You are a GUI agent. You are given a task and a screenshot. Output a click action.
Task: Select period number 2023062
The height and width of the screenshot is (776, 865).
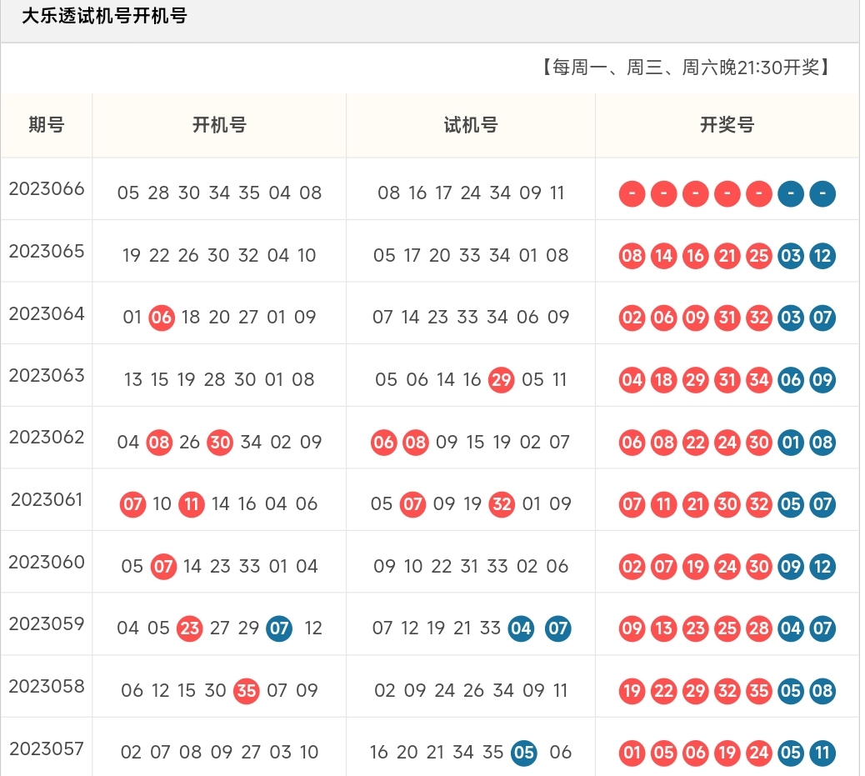click(47, 437)
